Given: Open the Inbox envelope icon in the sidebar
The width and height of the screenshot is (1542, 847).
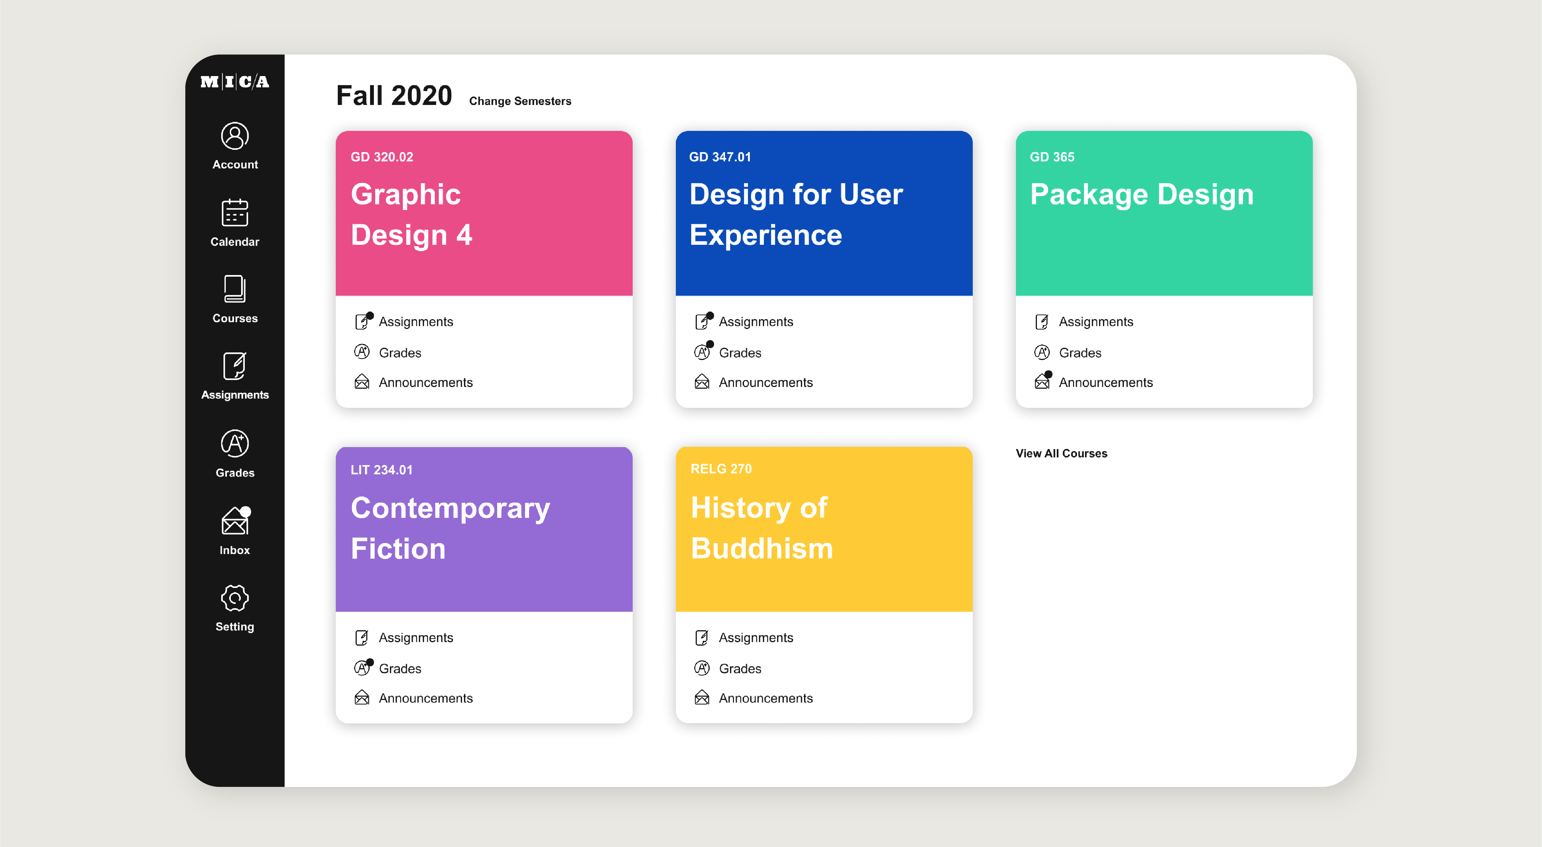Looking at the screenshot, I should (x=235, y=521).
